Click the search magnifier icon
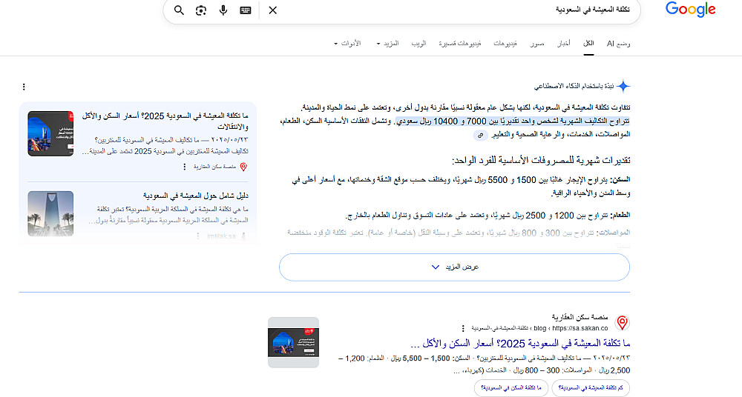742x397 pixels. 179,10
